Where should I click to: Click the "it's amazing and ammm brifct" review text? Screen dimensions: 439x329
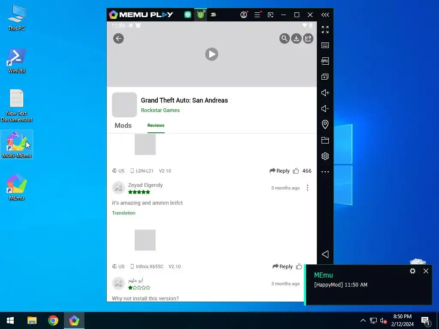click(147, 203)
